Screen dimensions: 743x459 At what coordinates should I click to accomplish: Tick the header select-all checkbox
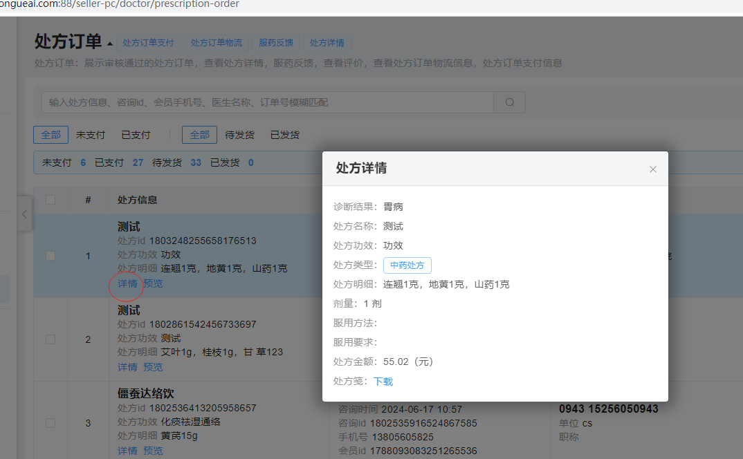(51, 200)
